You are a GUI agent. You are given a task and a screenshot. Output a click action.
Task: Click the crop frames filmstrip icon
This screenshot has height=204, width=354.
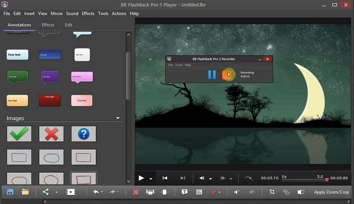coord(150,192)
